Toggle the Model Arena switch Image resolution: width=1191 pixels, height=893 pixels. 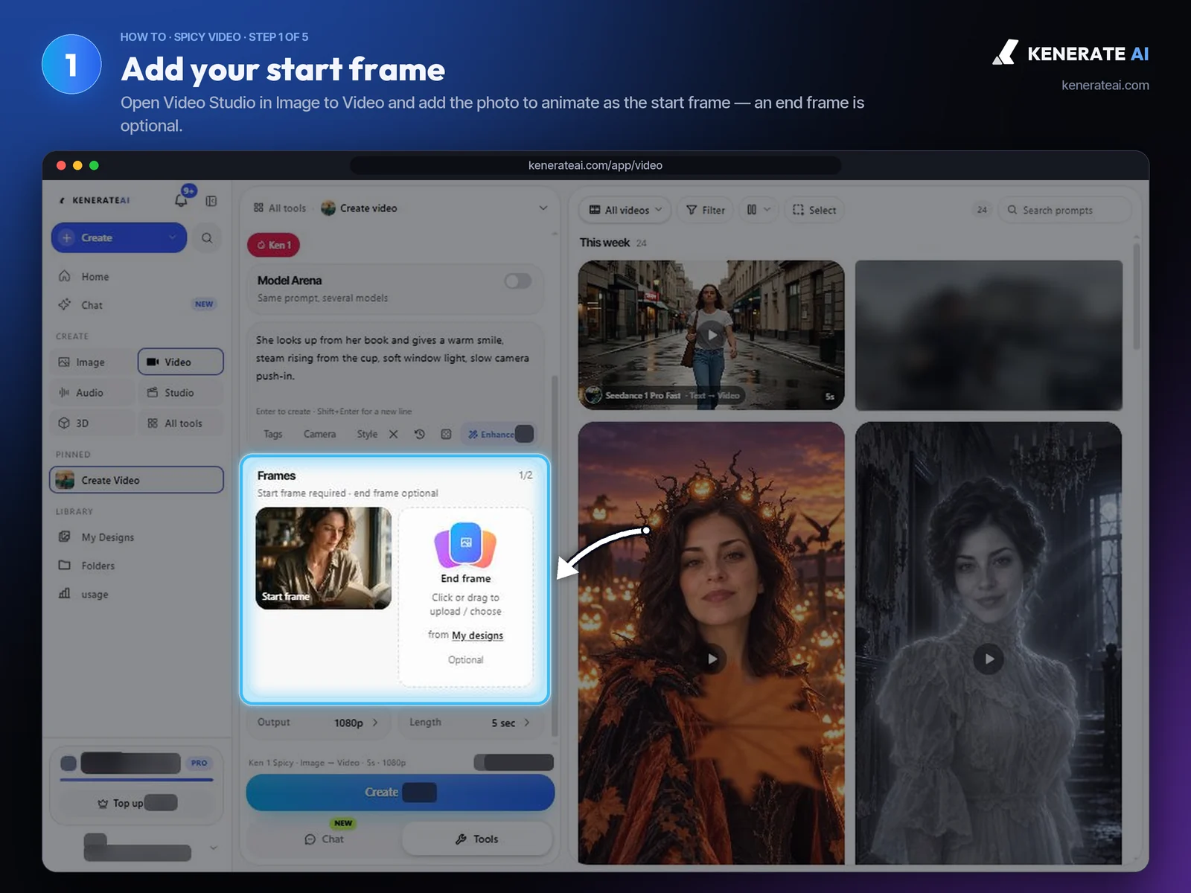click(517, 281)
